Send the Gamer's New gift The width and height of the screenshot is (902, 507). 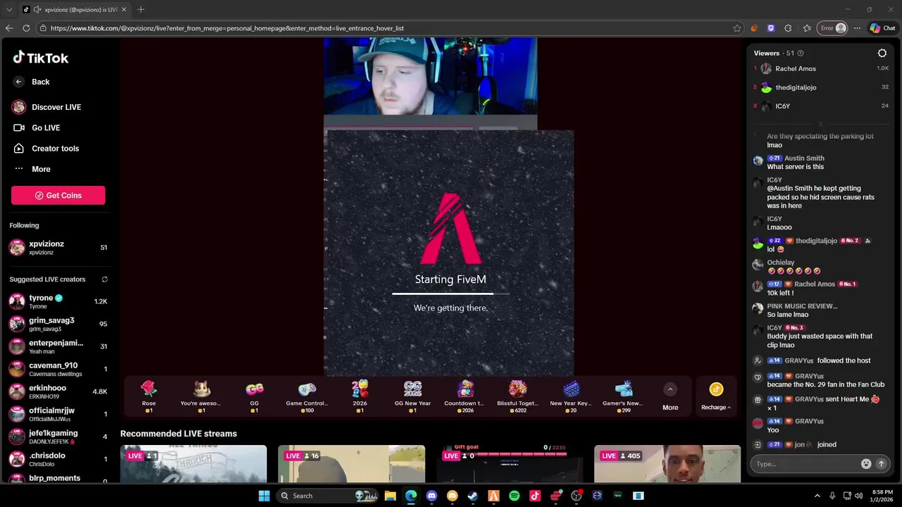624,396
